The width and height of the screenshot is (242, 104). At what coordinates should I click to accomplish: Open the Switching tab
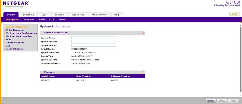click(x=29, y=15)
